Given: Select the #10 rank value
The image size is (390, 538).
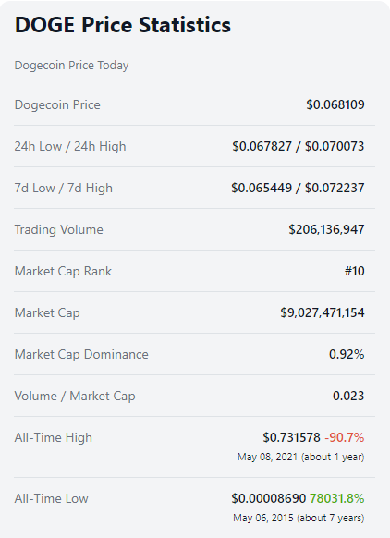Looking at the screenshot, I should 354,272.
